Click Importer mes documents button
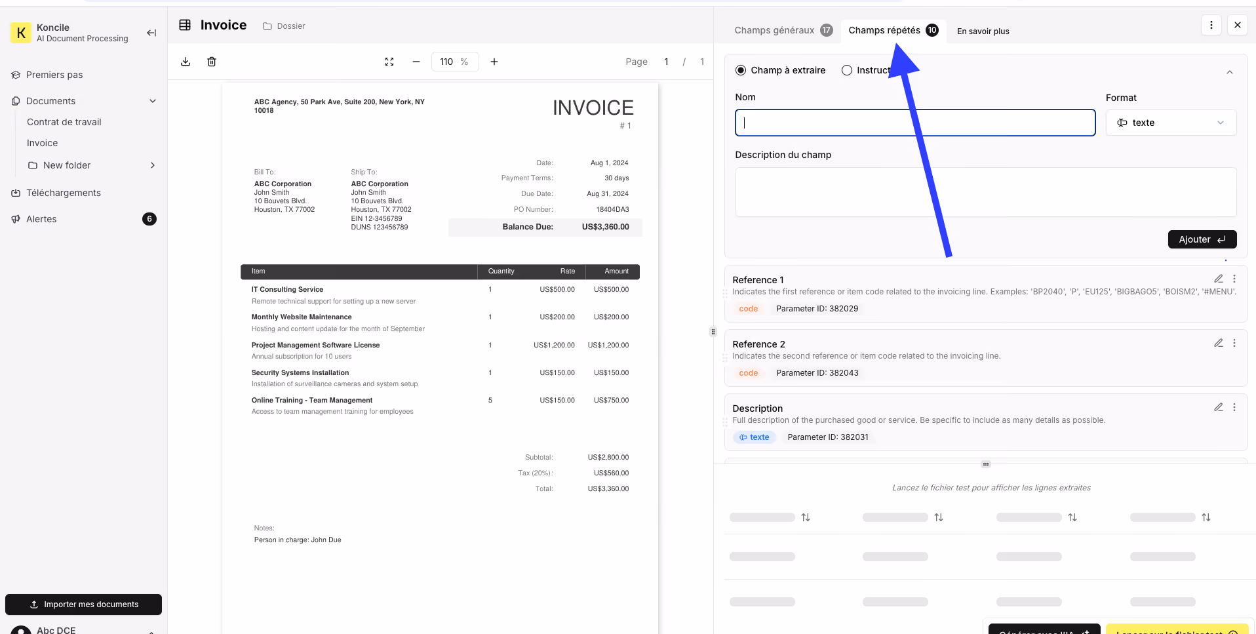This screenshot has height=634, width=1256. click(x=84, y=604)
